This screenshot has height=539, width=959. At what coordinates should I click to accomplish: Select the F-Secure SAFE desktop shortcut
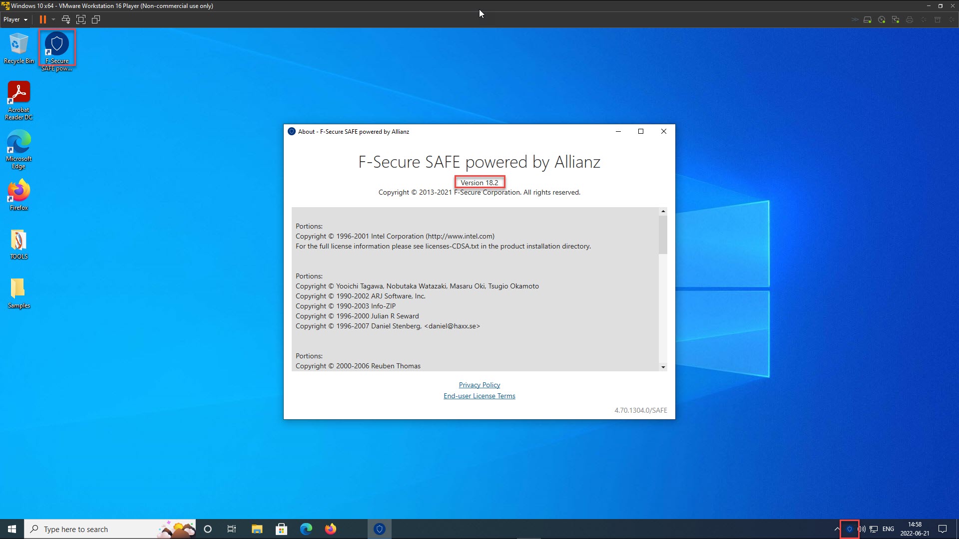click(x=57, y=51)
